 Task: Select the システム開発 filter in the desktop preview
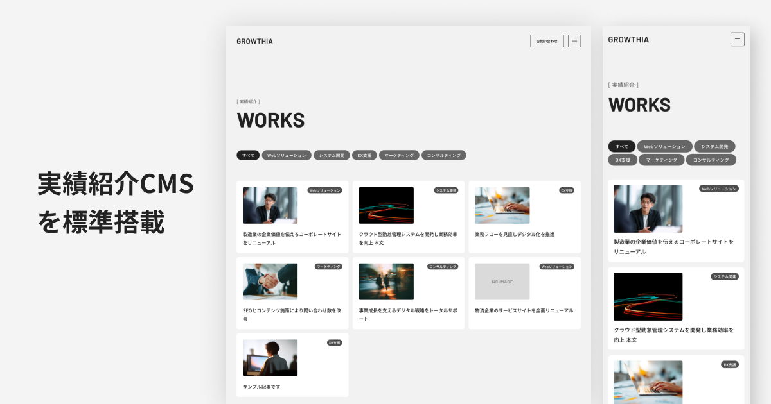coord(332,155)
